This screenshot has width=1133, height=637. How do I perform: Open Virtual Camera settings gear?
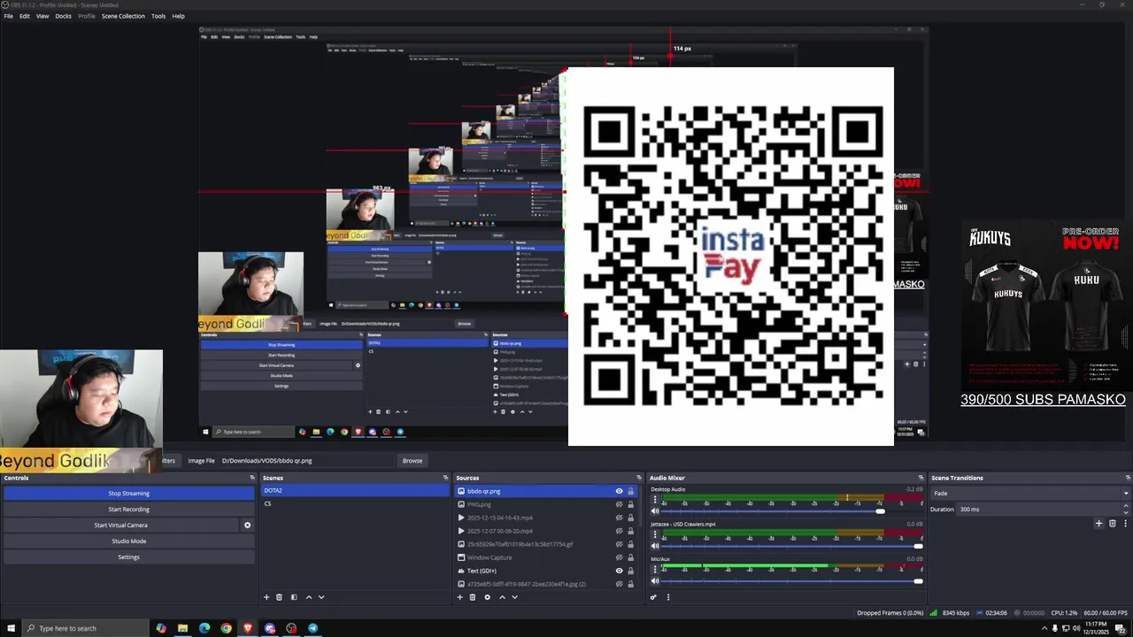click(247, 526)
